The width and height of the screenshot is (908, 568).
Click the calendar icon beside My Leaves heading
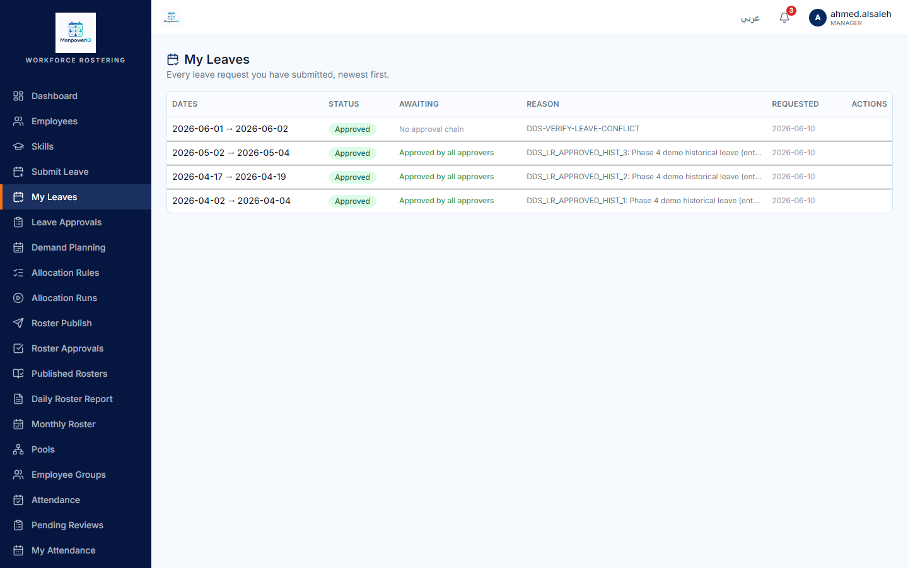(173, 59)
